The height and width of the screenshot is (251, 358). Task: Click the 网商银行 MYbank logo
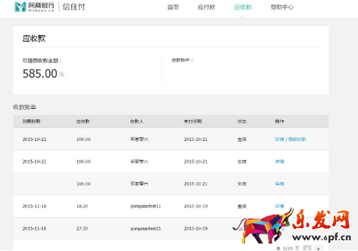[x=34, y=7]
